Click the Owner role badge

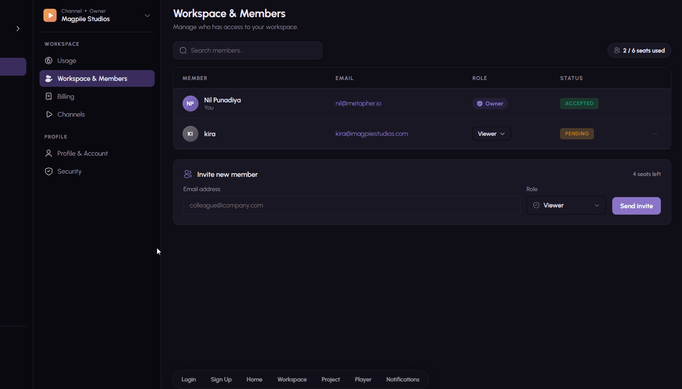pyautogui.click(x=490, y=104)
